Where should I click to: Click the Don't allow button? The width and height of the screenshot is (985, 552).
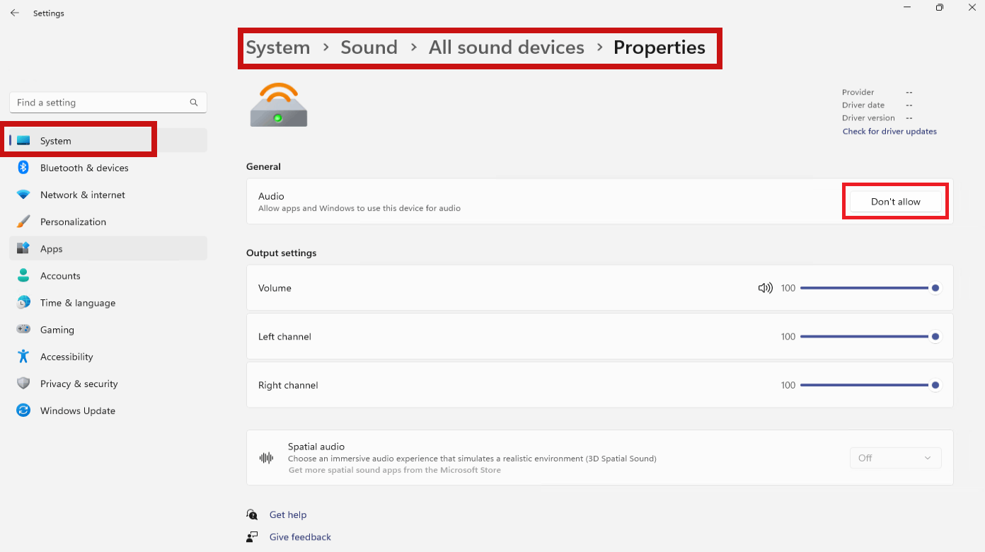[x=895, y=202]
